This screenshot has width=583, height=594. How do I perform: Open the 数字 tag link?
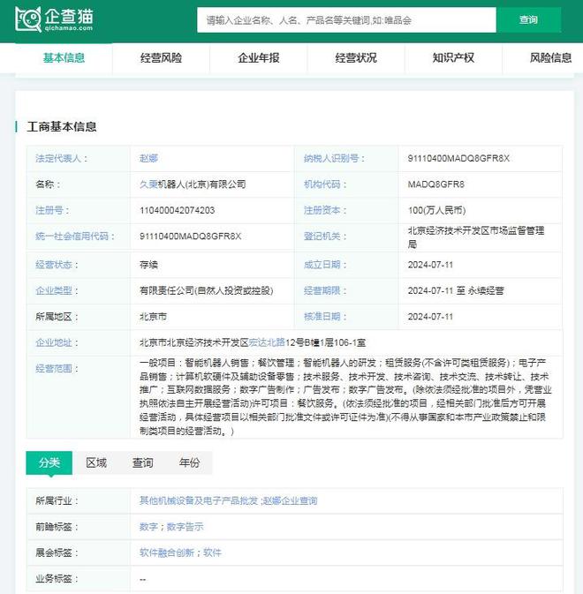[x=148, y=527]
